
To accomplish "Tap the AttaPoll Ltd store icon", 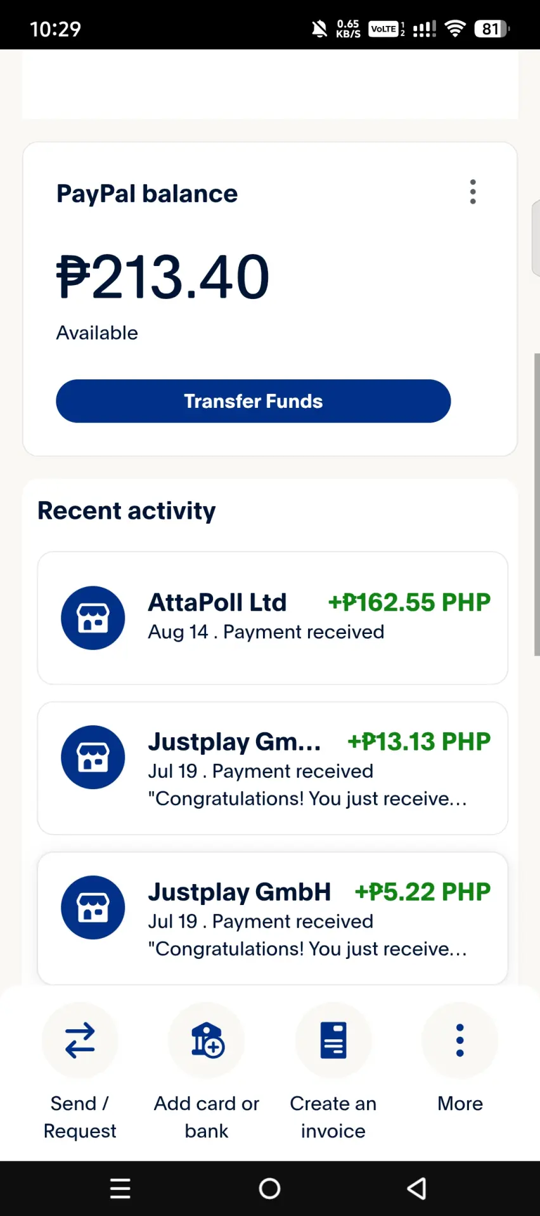I will click(93, 618).
